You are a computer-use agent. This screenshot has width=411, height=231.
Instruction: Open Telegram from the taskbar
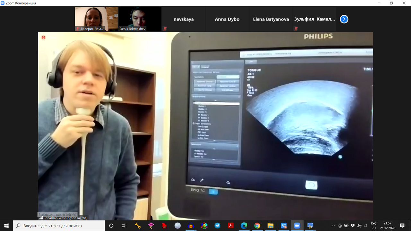[217, 226]
